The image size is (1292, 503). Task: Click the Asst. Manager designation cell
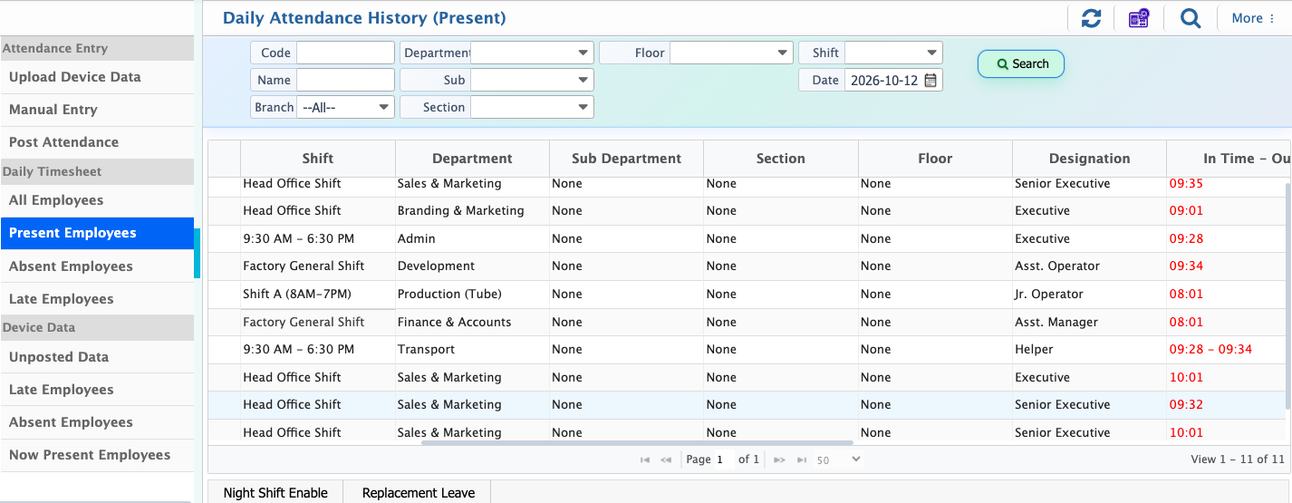pyautogui.click(x=1089, y=322)
